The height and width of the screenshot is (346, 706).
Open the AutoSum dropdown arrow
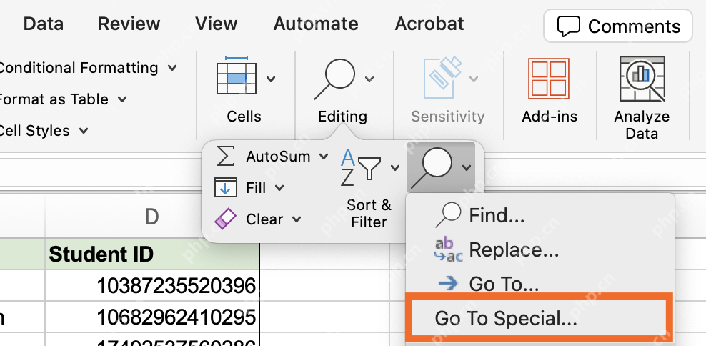tap(323, 157)
